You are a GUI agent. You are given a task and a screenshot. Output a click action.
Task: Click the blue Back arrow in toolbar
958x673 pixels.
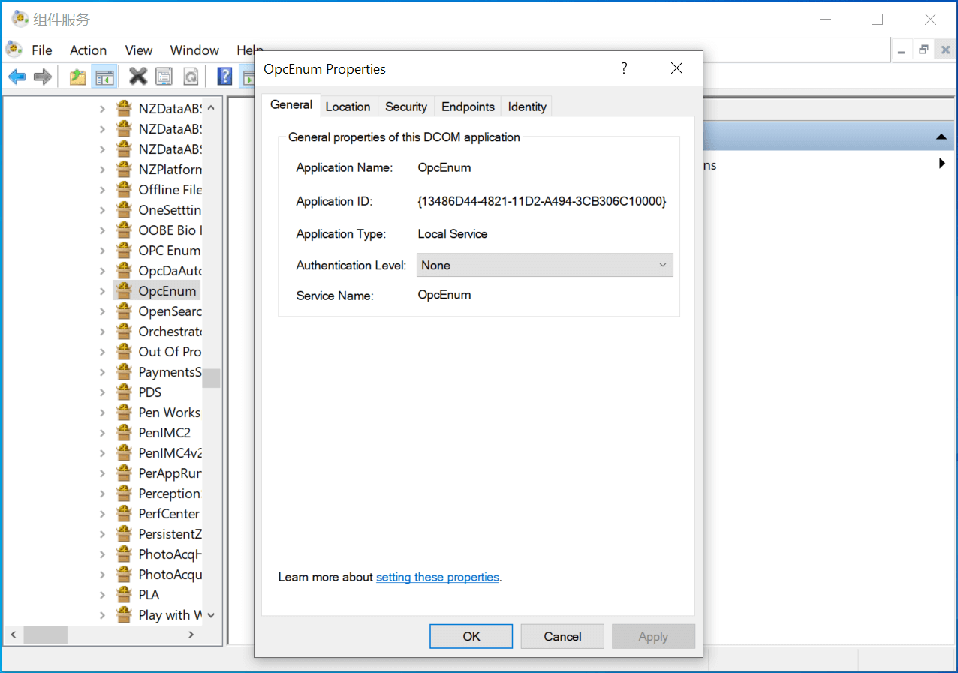[x=17, y=76]
